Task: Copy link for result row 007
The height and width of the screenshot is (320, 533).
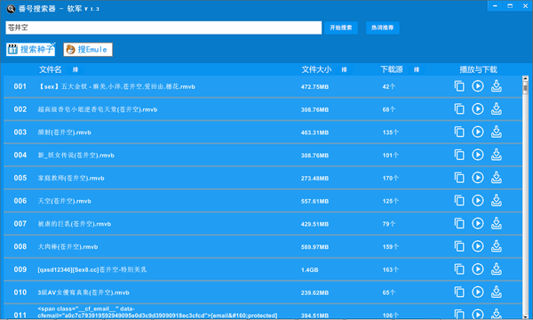Action: tap(459, 223)
